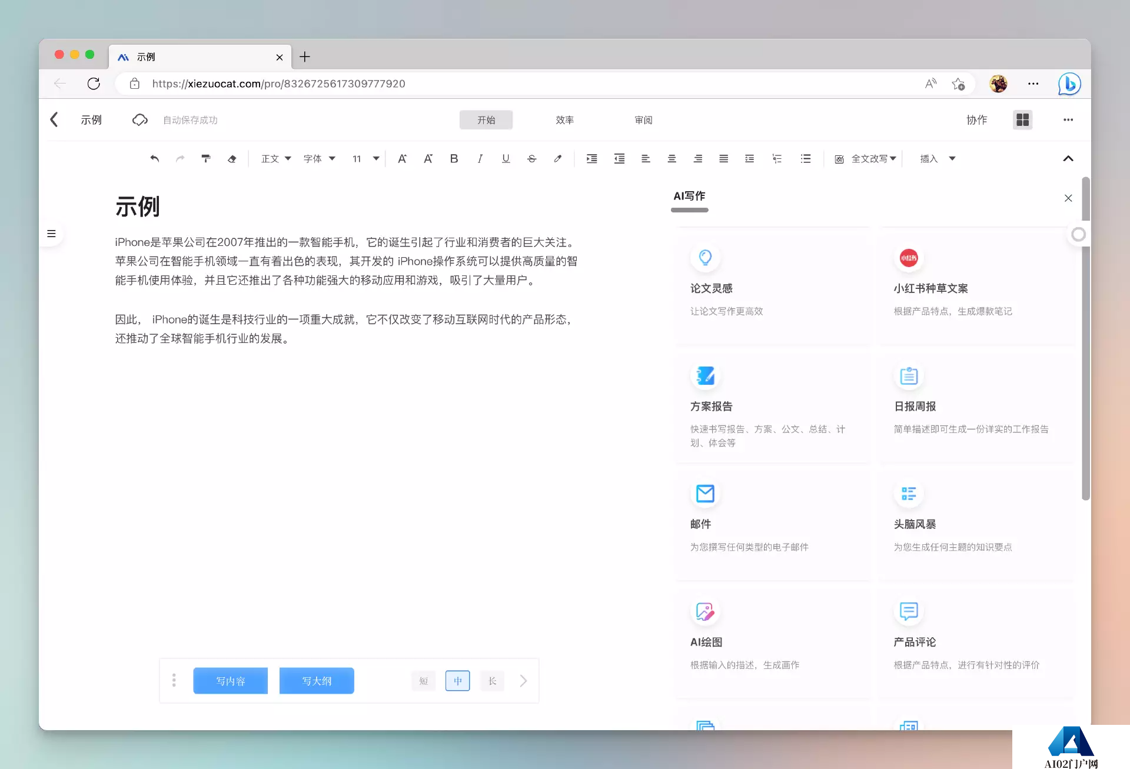Align text to the left
The height and width of the screenshot is (769, 1130).
[x=646, y=158]
